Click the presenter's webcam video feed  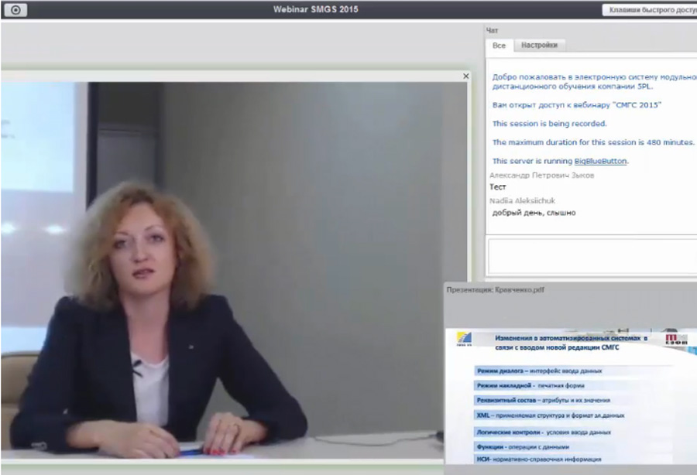pyautogui.click(x=232, y=271)
